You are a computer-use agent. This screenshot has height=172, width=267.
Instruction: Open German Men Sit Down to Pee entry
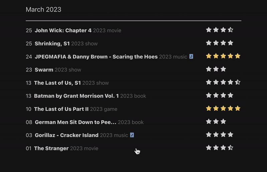pyautogui.click(x=75, y=122)
